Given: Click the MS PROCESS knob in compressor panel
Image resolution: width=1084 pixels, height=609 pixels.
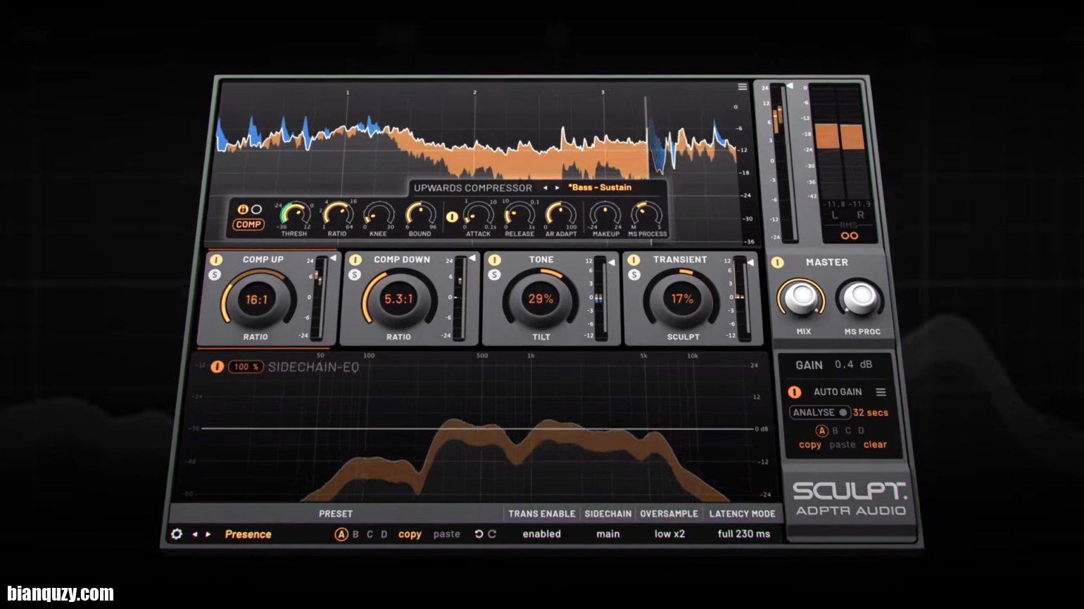Looking at the screenshot, I should tap(646, 214).
